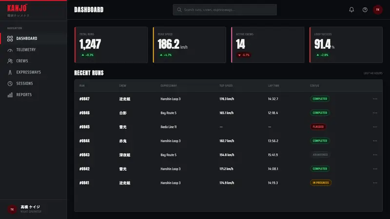The width and height of the screenshot is (390, 219).
Task: Select run number #0847
Action: point(84,99)
